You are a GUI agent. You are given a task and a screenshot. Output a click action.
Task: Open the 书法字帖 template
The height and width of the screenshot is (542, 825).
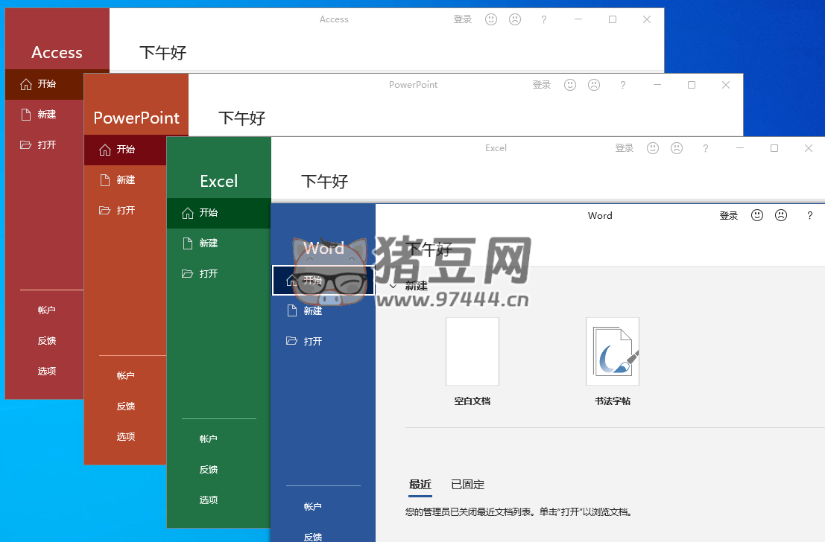click(612, 351)
